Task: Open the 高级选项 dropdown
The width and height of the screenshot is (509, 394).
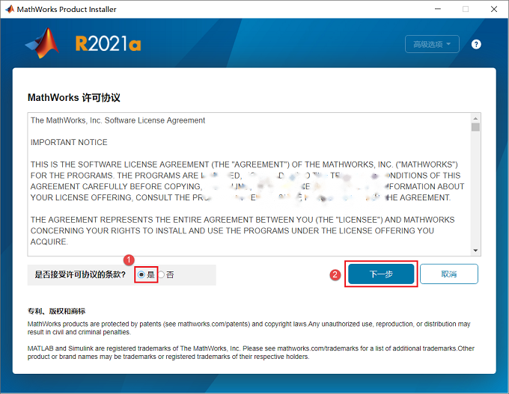Action: tap(432, 44)
